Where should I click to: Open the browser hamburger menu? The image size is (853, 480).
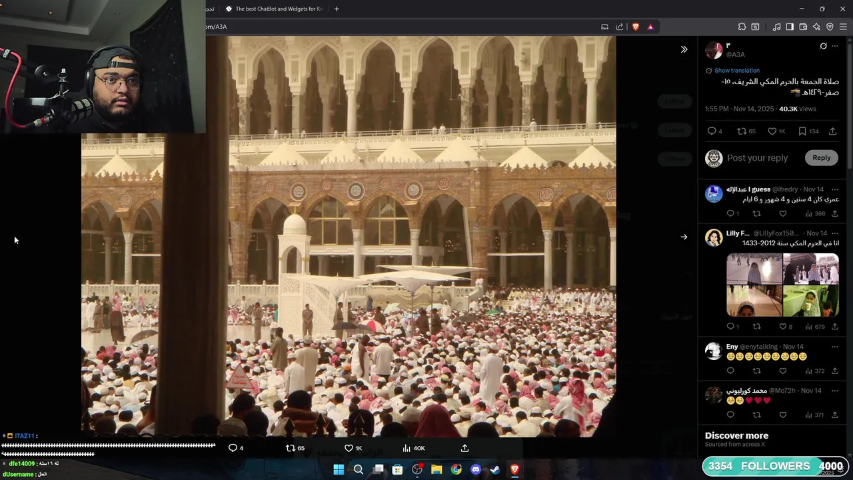pyautogui.click(x=843, y=27)
